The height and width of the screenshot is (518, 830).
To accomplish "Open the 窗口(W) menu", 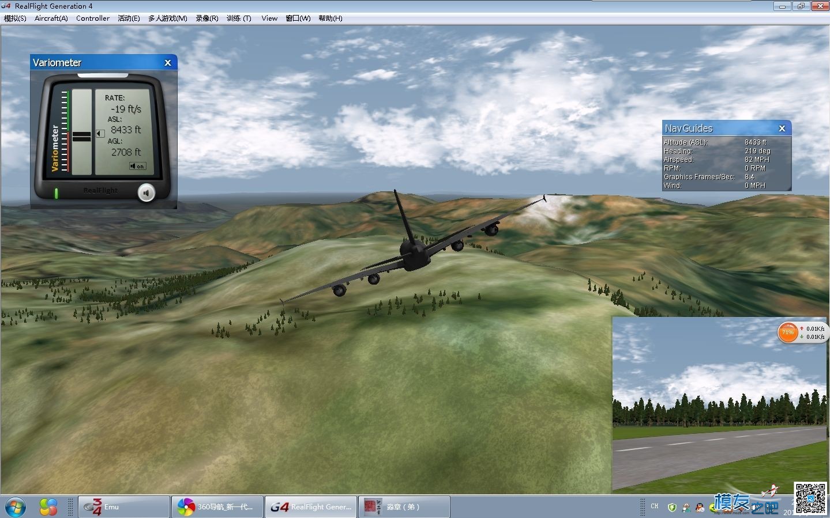I will [x=298, y=18].
